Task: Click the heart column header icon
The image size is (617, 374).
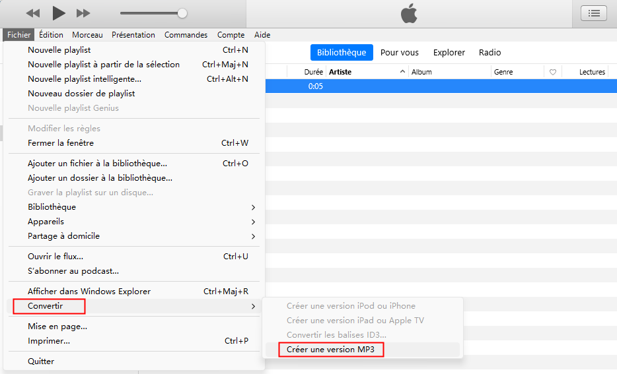Action: click(x=553, y=72)
